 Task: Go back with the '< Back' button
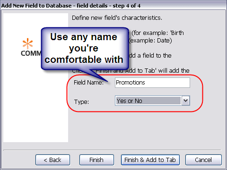click(x=52, y=160)
